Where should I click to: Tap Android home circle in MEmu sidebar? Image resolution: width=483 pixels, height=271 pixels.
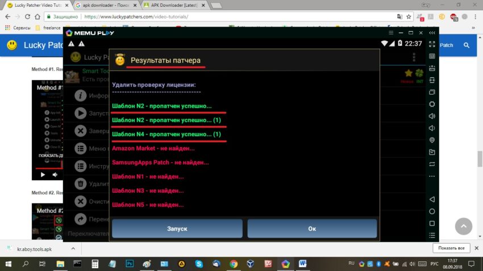click(x=432, y=211)
